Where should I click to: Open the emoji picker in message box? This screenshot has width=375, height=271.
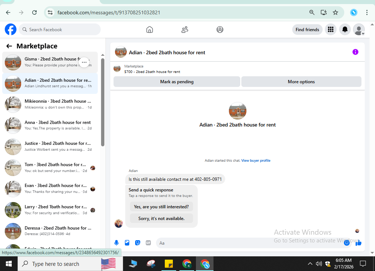(346, 243)
